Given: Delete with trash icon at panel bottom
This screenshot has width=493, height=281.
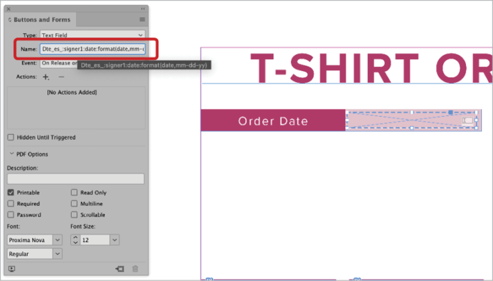Looking at the screenshot, I should pyautogui.click(x=135, y=268).
